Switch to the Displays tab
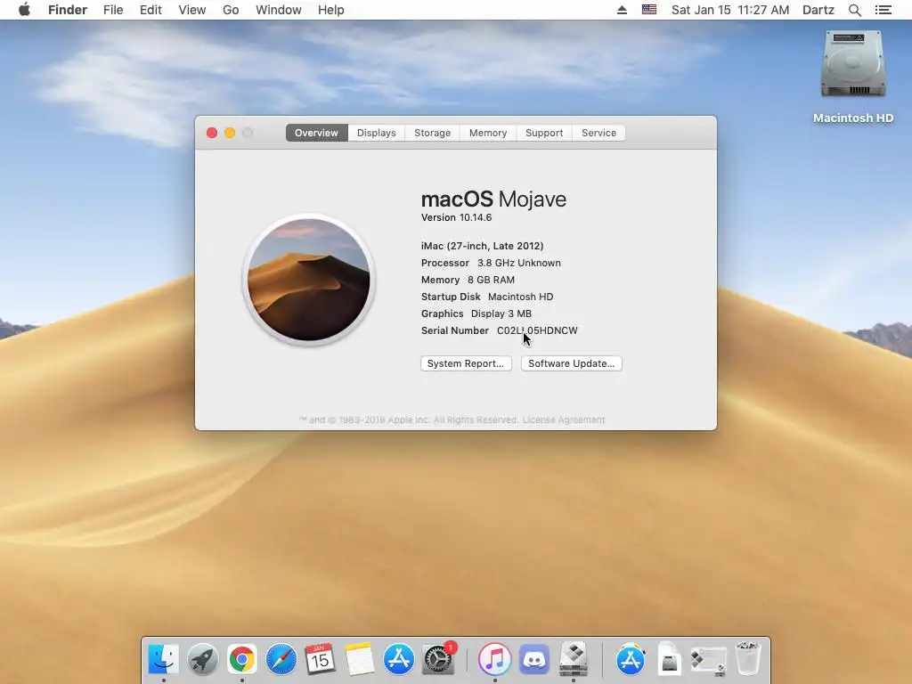 (x=377, y=133)
